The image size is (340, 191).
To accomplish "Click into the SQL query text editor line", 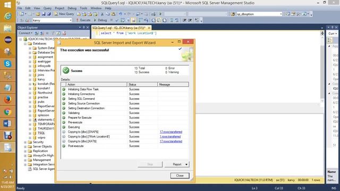I will 129,33.
